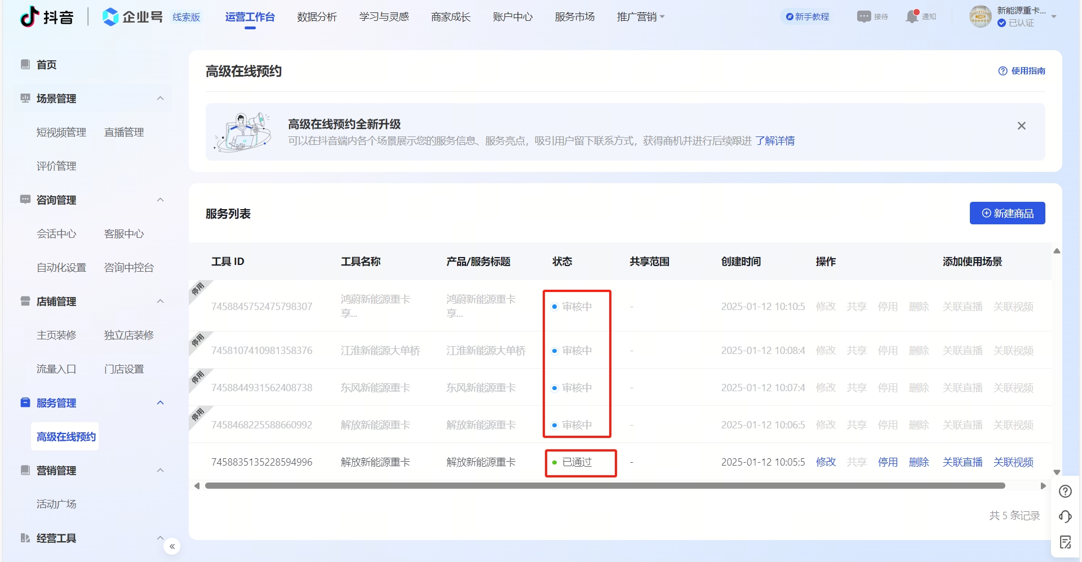Click 删除 for the 已通过 row
1082x562 pixels.
[x=919, y=462]
